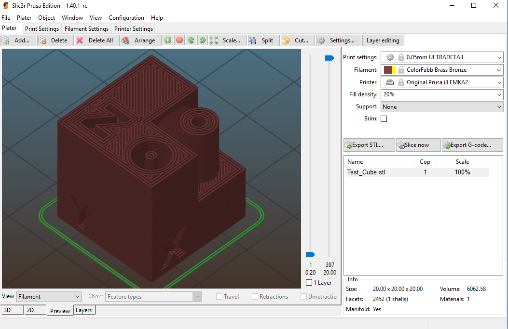Screen dimensions: 508x329
Task: Open the Configuration menu
Action: pos(126,18)
